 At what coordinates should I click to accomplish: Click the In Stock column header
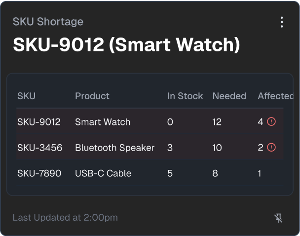(x=185, y=96)
